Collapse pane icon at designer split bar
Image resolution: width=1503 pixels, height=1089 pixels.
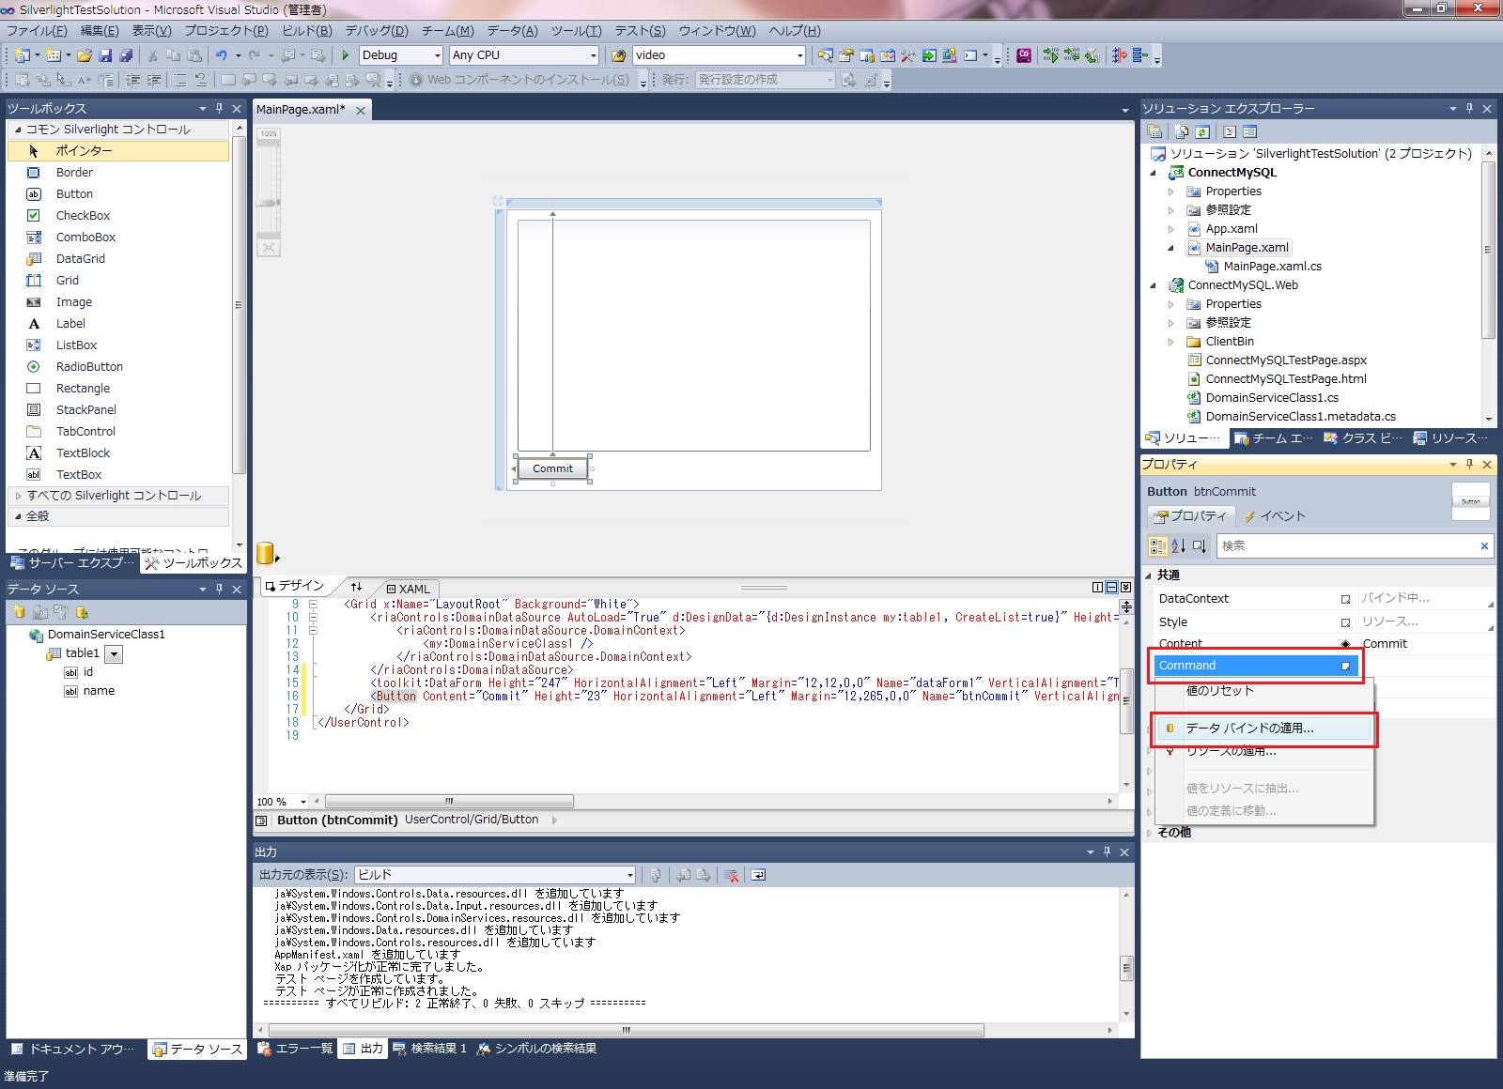click(1125, 588)
